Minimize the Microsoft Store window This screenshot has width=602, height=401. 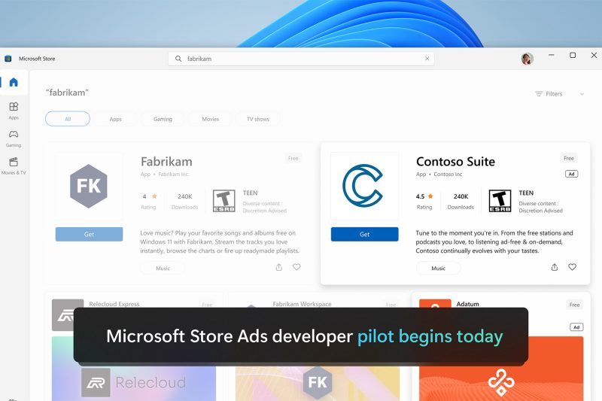pyautogui.click(x=552, y=55)
